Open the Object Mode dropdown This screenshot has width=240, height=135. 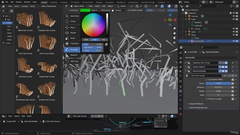pyautogui.click(x=78, y=6)
